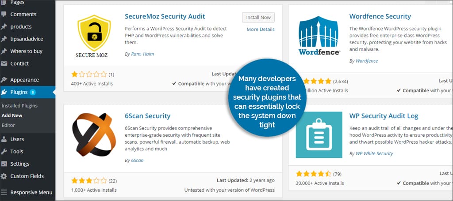Open the Wordfence author link
This screenshot has width=453, height=201.
[367, 61]
